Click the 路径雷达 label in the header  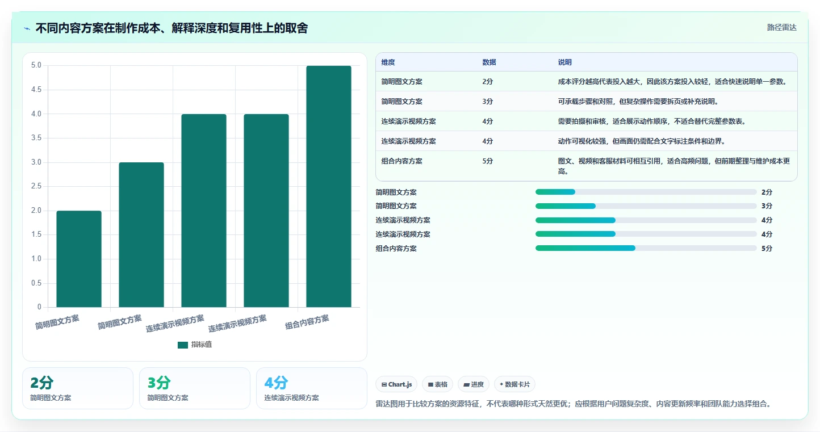781,27
